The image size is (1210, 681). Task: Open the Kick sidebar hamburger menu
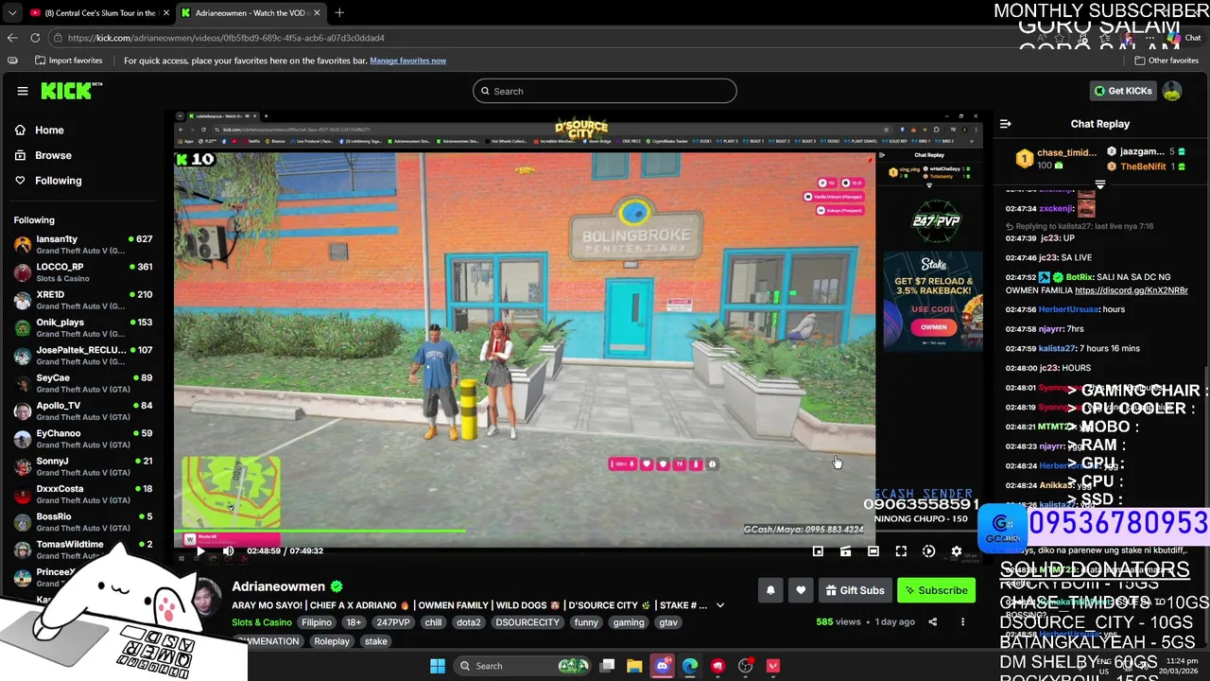(23, 91)
